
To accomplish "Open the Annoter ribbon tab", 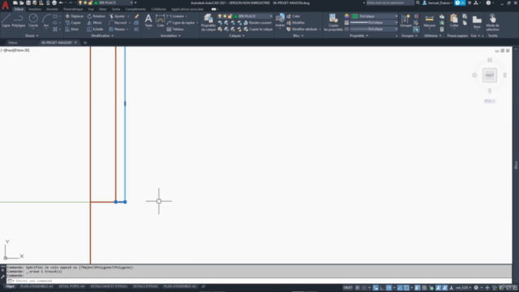I will click(52, 9).
